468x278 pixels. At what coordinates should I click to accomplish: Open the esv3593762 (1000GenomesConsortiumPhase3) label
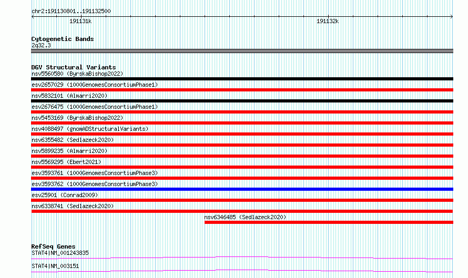(x=95, y=184)
